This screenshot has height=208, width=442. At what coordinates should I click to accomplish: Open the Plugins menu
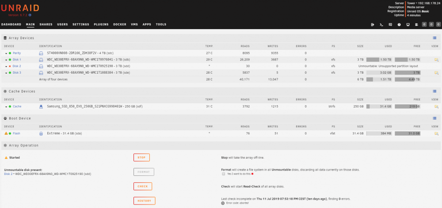[x=101, y=24]
